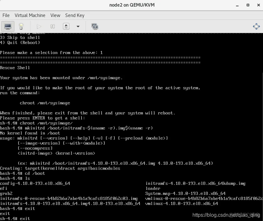Click the Run virtual machine play button
This screenshot has width=263, height=221.
pos(39,26)
